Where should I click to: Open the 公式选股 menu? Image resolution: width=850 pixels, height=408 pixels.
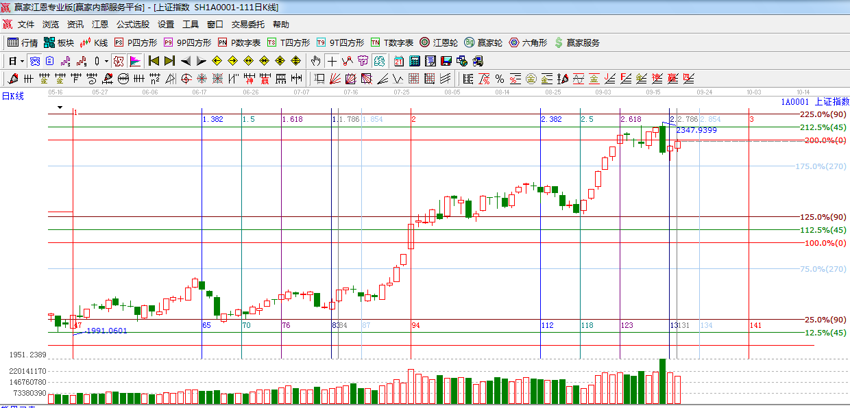coord(132,24)
